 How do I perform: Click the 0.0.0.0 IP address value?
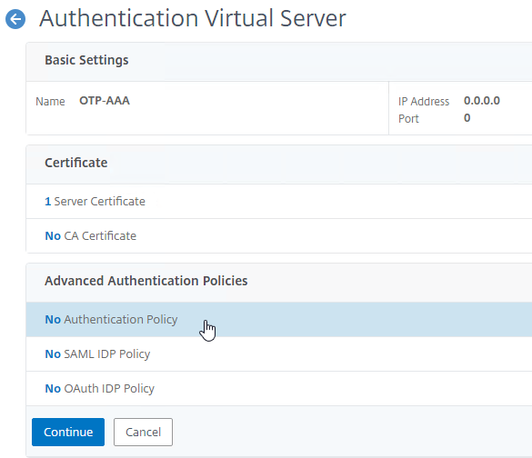click(x=482, y=101)
